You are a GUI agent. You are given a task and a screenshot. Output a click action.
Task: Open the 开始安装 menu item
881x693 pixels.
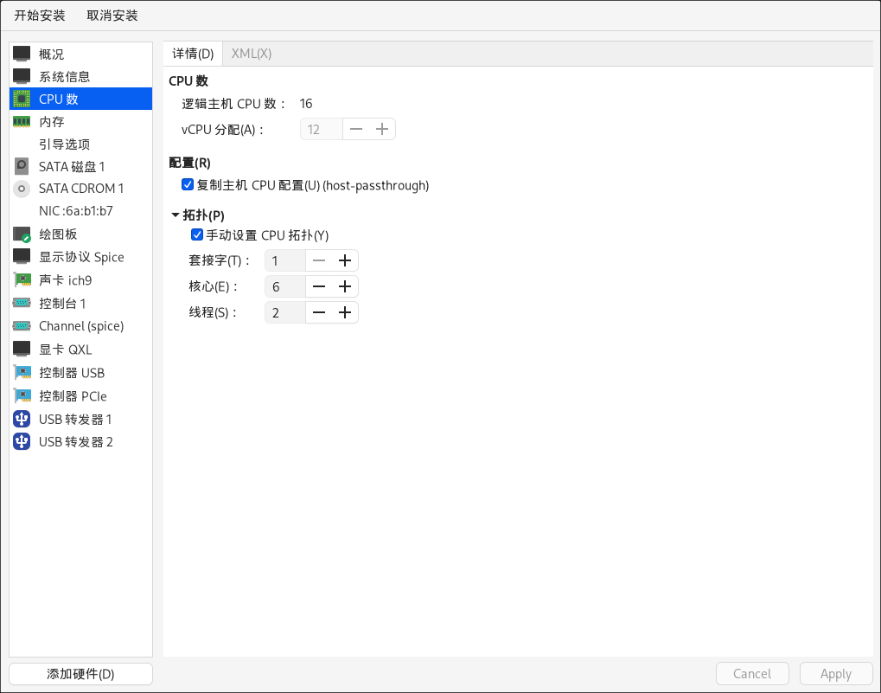point(39,15)
